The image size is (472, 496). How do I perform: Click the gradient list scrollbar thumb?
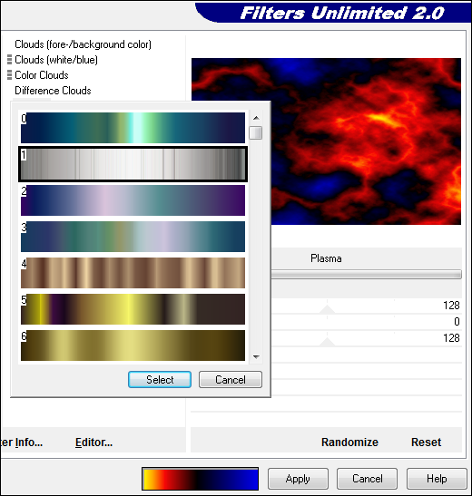pyautogui.click(x=256, y=132)
